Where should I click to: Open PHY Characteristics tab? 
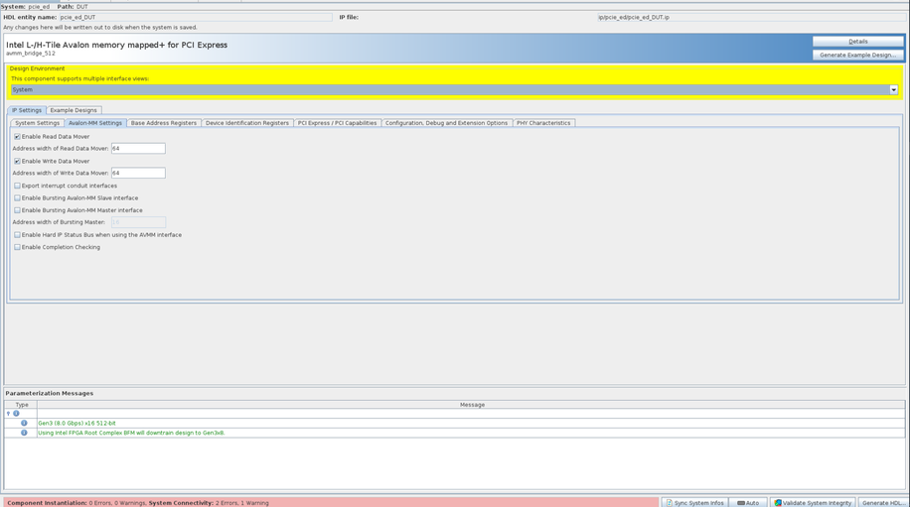click(x=543, y=123)
